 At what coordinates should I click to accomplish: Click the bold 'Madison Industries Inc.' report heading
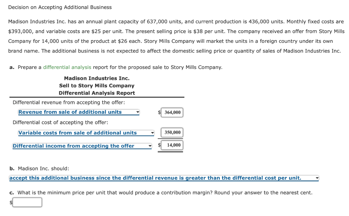[x=96, y=78]
